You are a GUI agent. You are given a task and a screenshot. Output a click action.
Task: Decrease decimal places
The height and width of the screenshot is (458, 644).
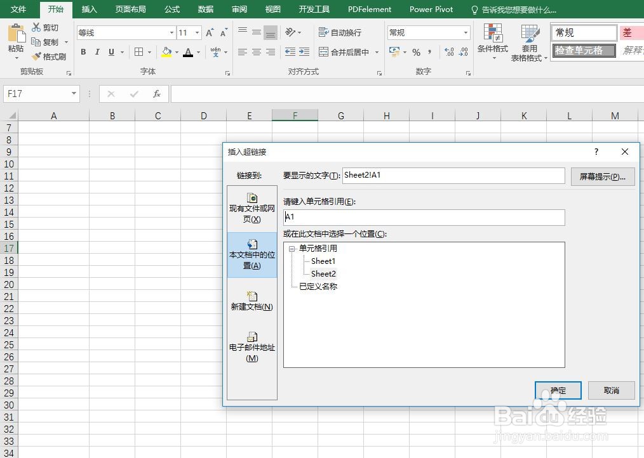point(463,52)
